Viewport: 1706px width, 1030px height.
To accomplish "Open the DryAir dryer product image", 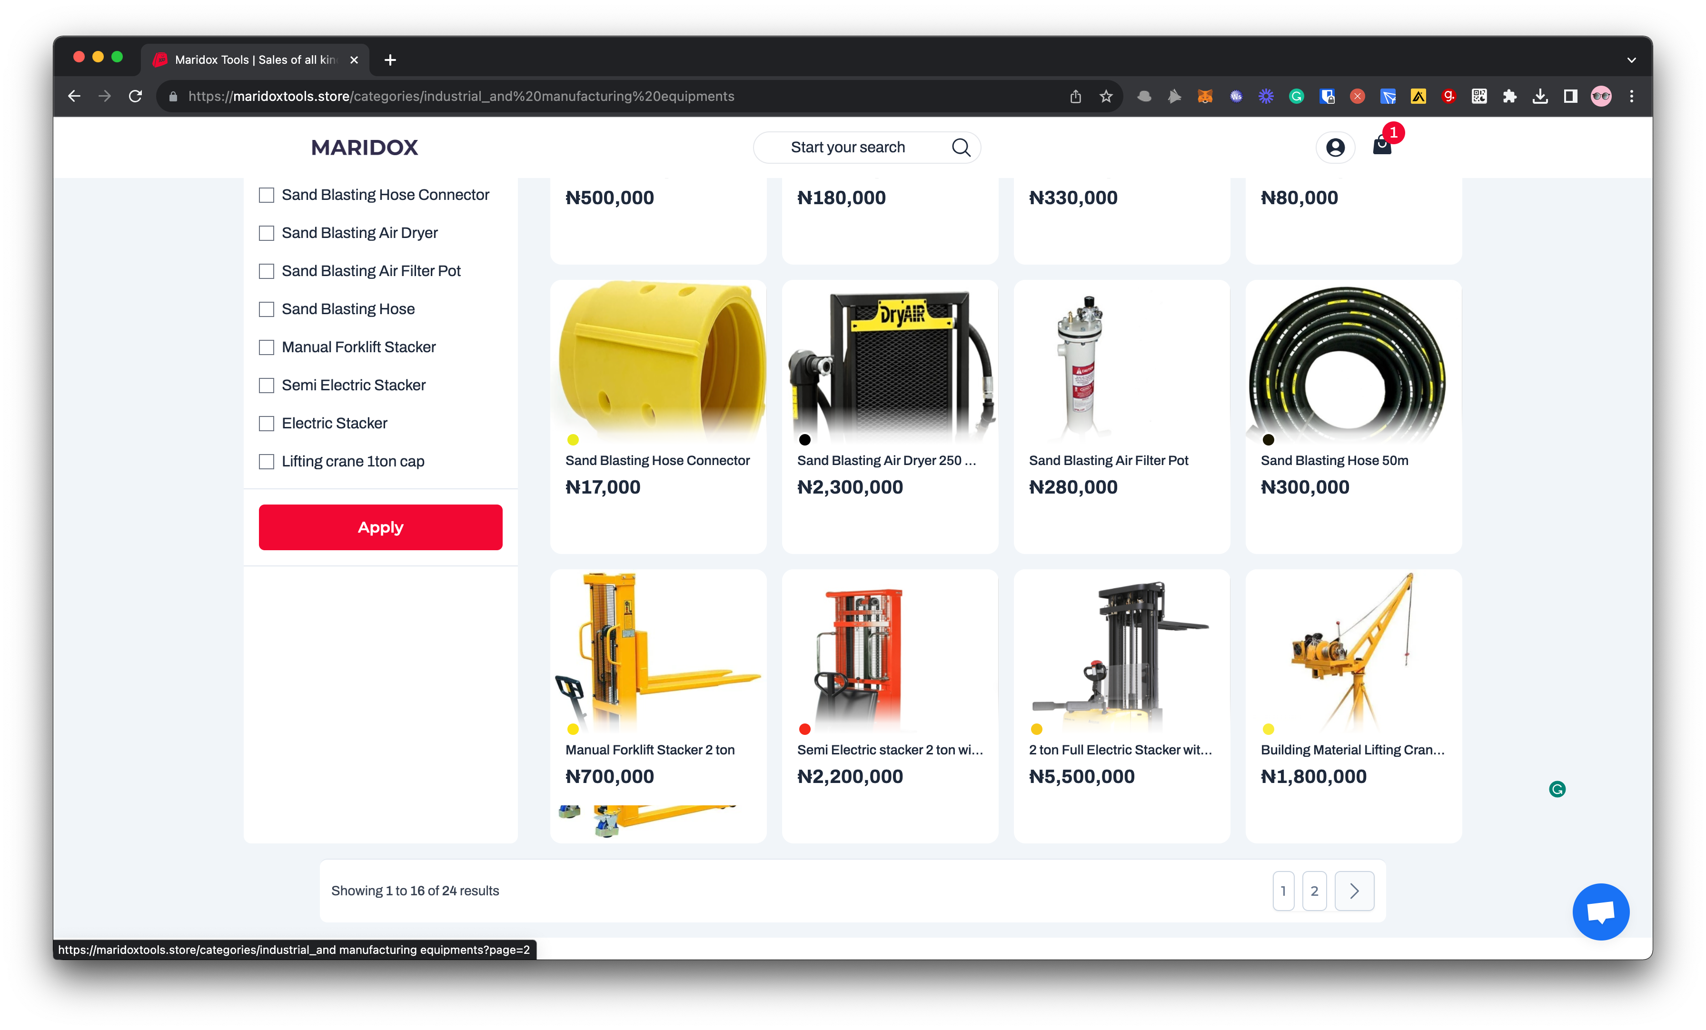I will (890, 361).
